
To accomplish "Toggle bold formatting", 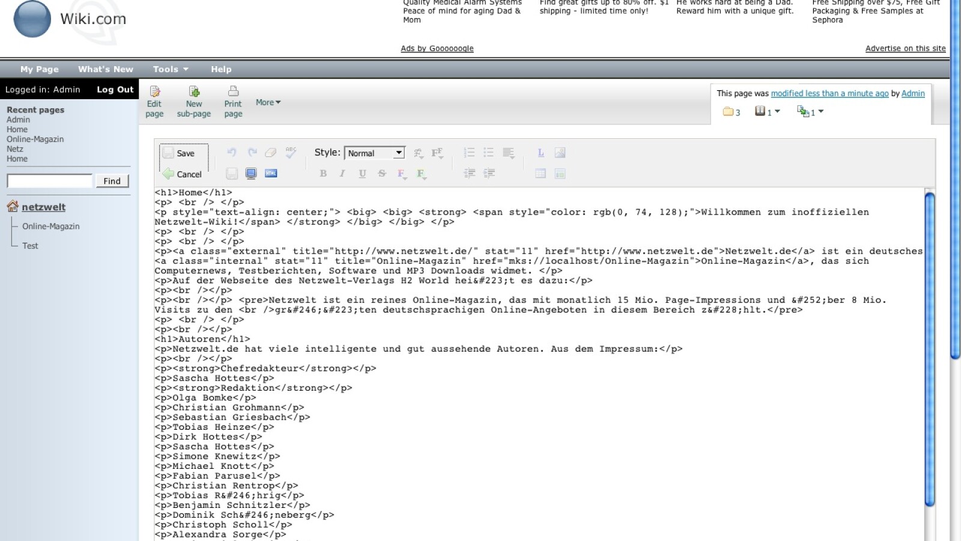I will tap(323, 174).
